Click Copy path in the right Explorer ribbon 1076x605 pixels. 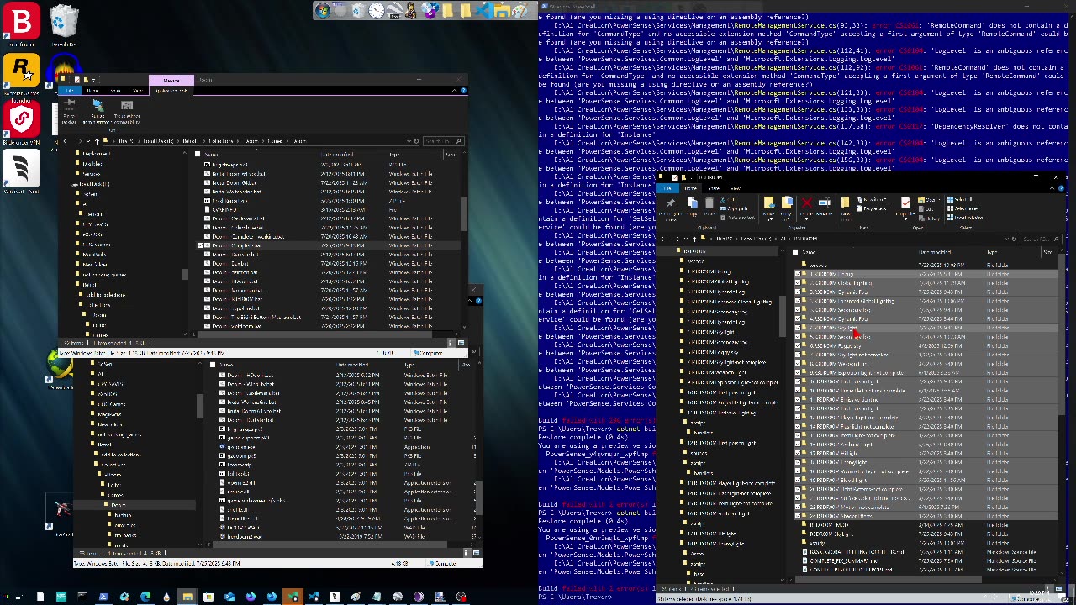pos(735,208)
